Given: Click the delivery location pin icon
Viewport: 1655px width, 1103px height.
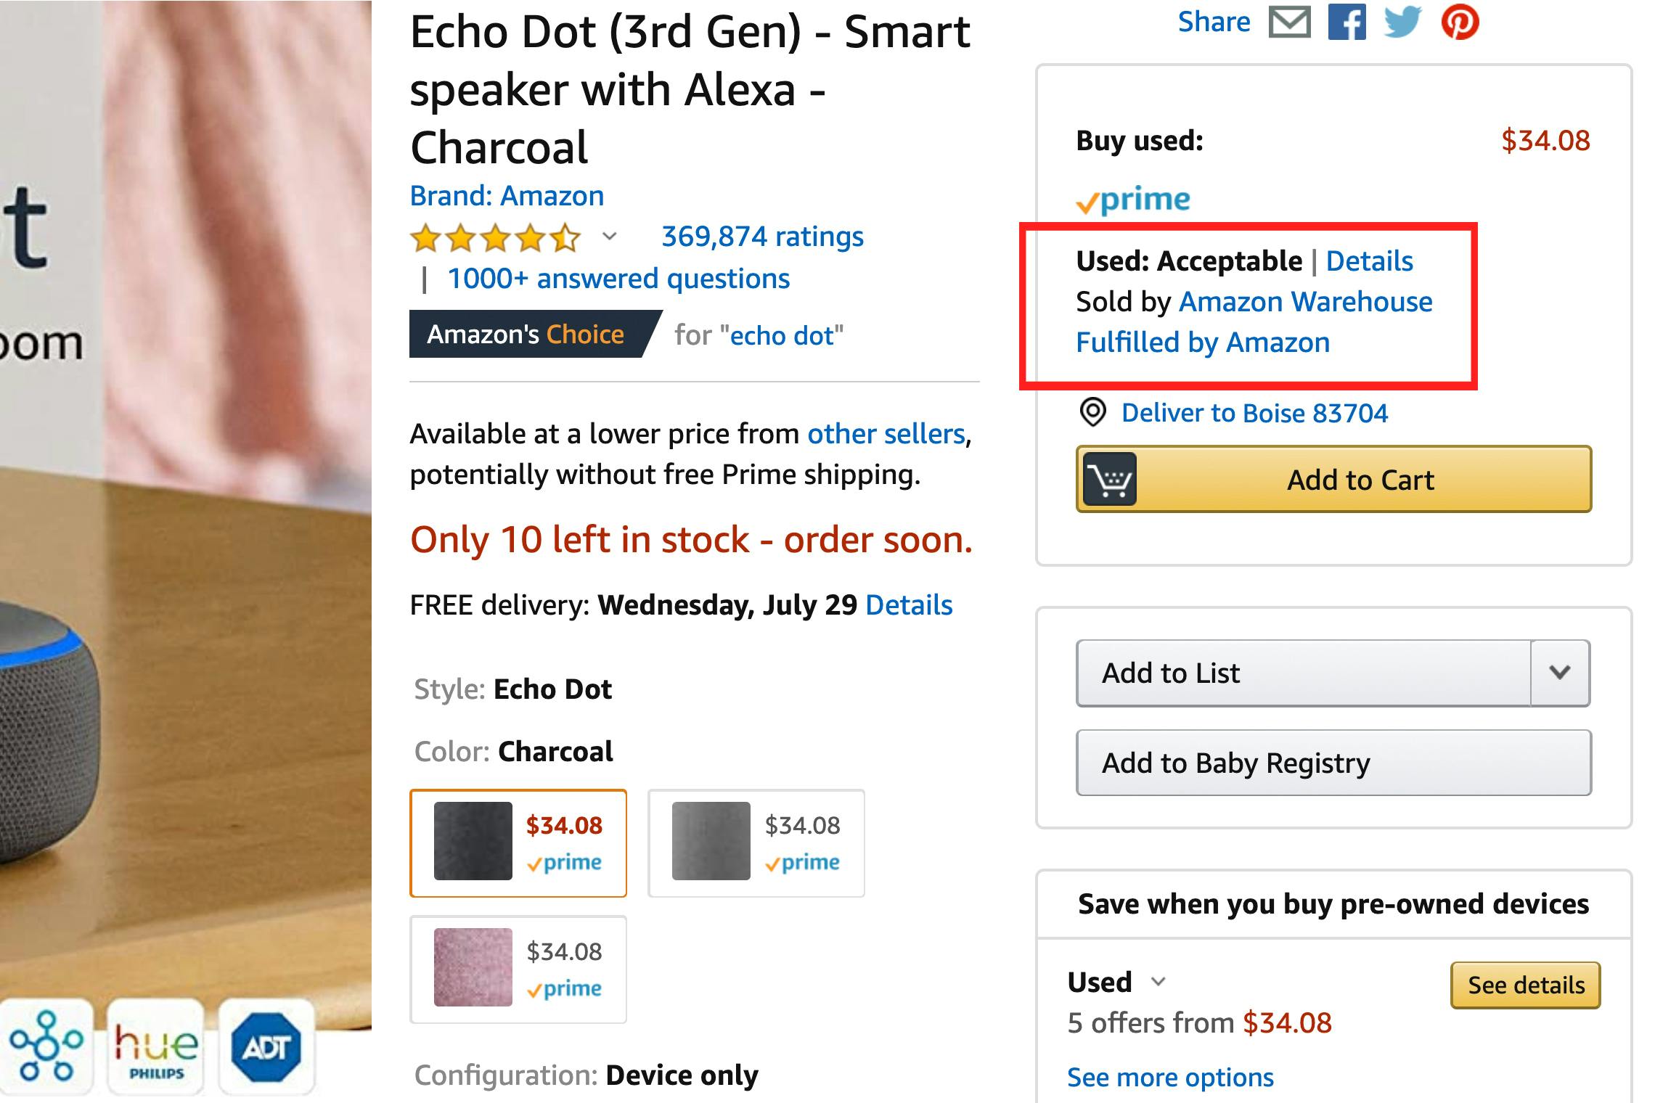Looking at the screenshot, I should coord(1092,412).
